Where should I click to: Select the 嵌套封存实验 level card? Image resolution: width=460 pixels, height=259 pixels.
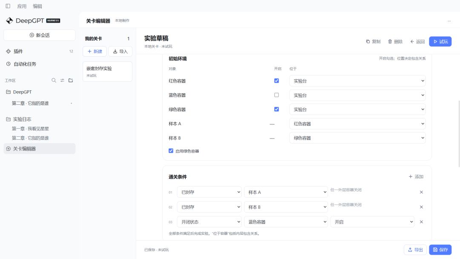click(x=107, y=72)
